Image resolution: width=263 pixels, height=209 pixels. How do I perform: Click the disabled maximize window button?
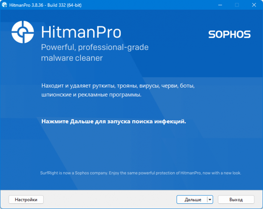237,5
